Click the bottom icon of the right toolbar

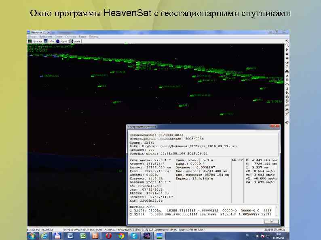[287, 123]
